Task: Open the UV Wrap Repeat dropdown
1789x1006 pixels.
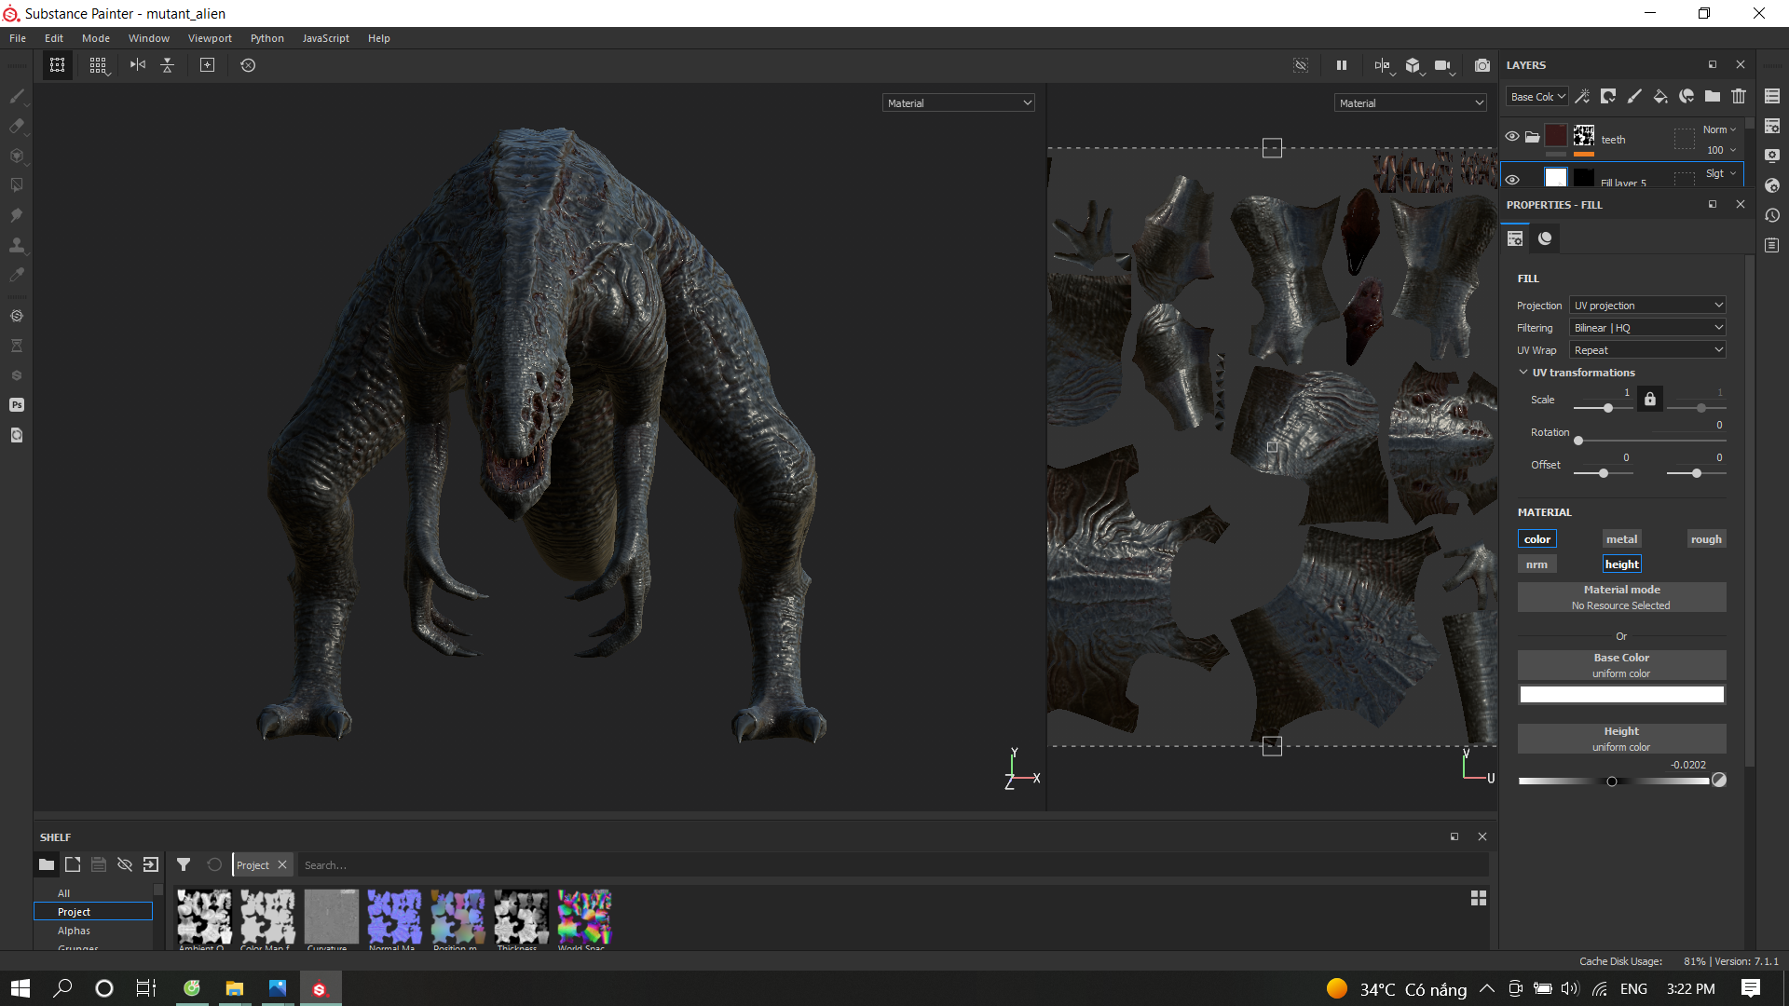Action: click(x=1647, y=350)
